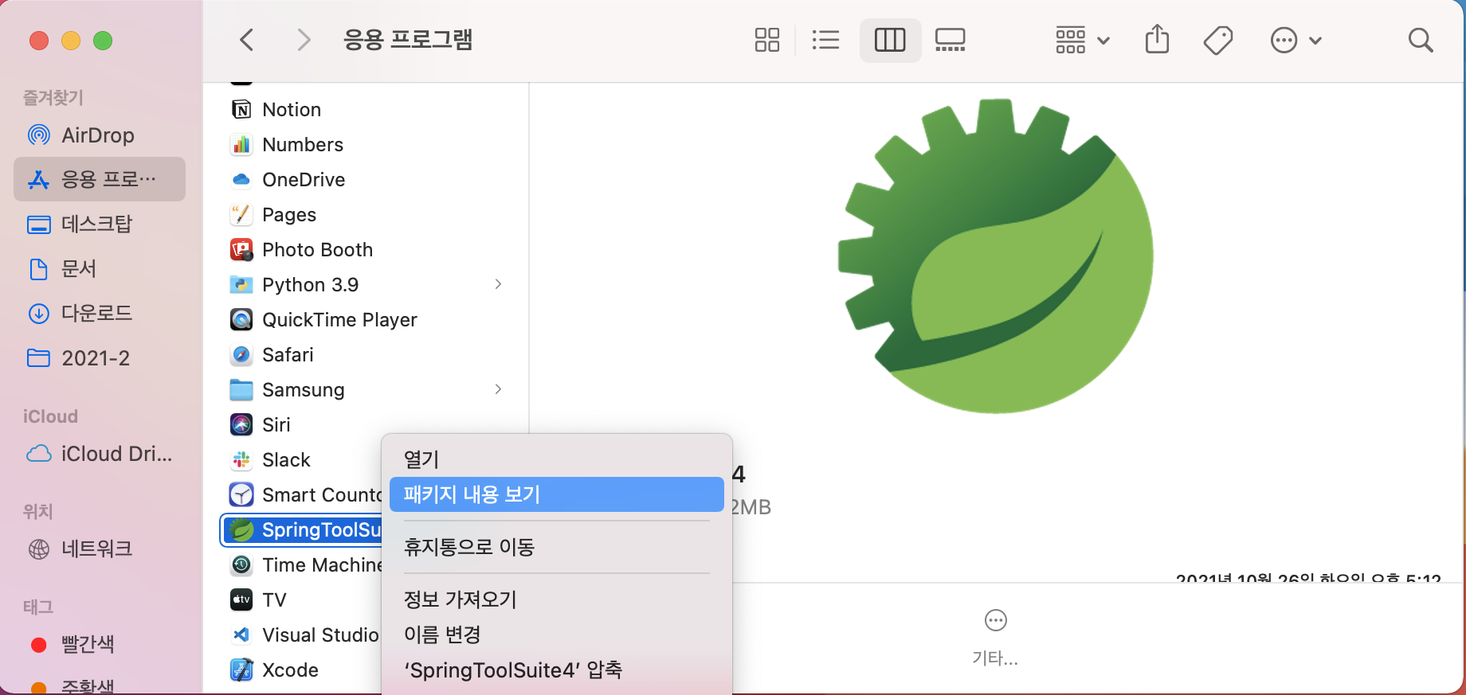Viewport: 1466px width, 695px height.
Task: Switch to icon grid view
Action: tap(766, 40)
